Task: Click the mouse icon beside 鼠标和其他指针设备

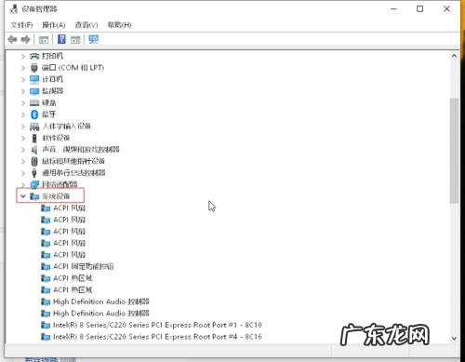Action: 34,161
